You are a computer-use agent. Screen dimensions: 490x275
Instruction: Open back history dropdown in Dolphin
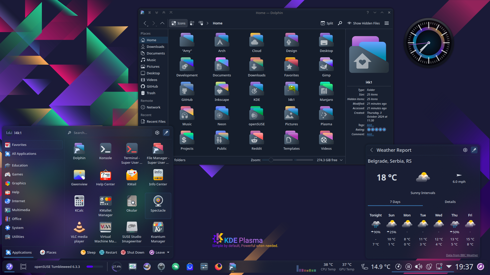148,26
